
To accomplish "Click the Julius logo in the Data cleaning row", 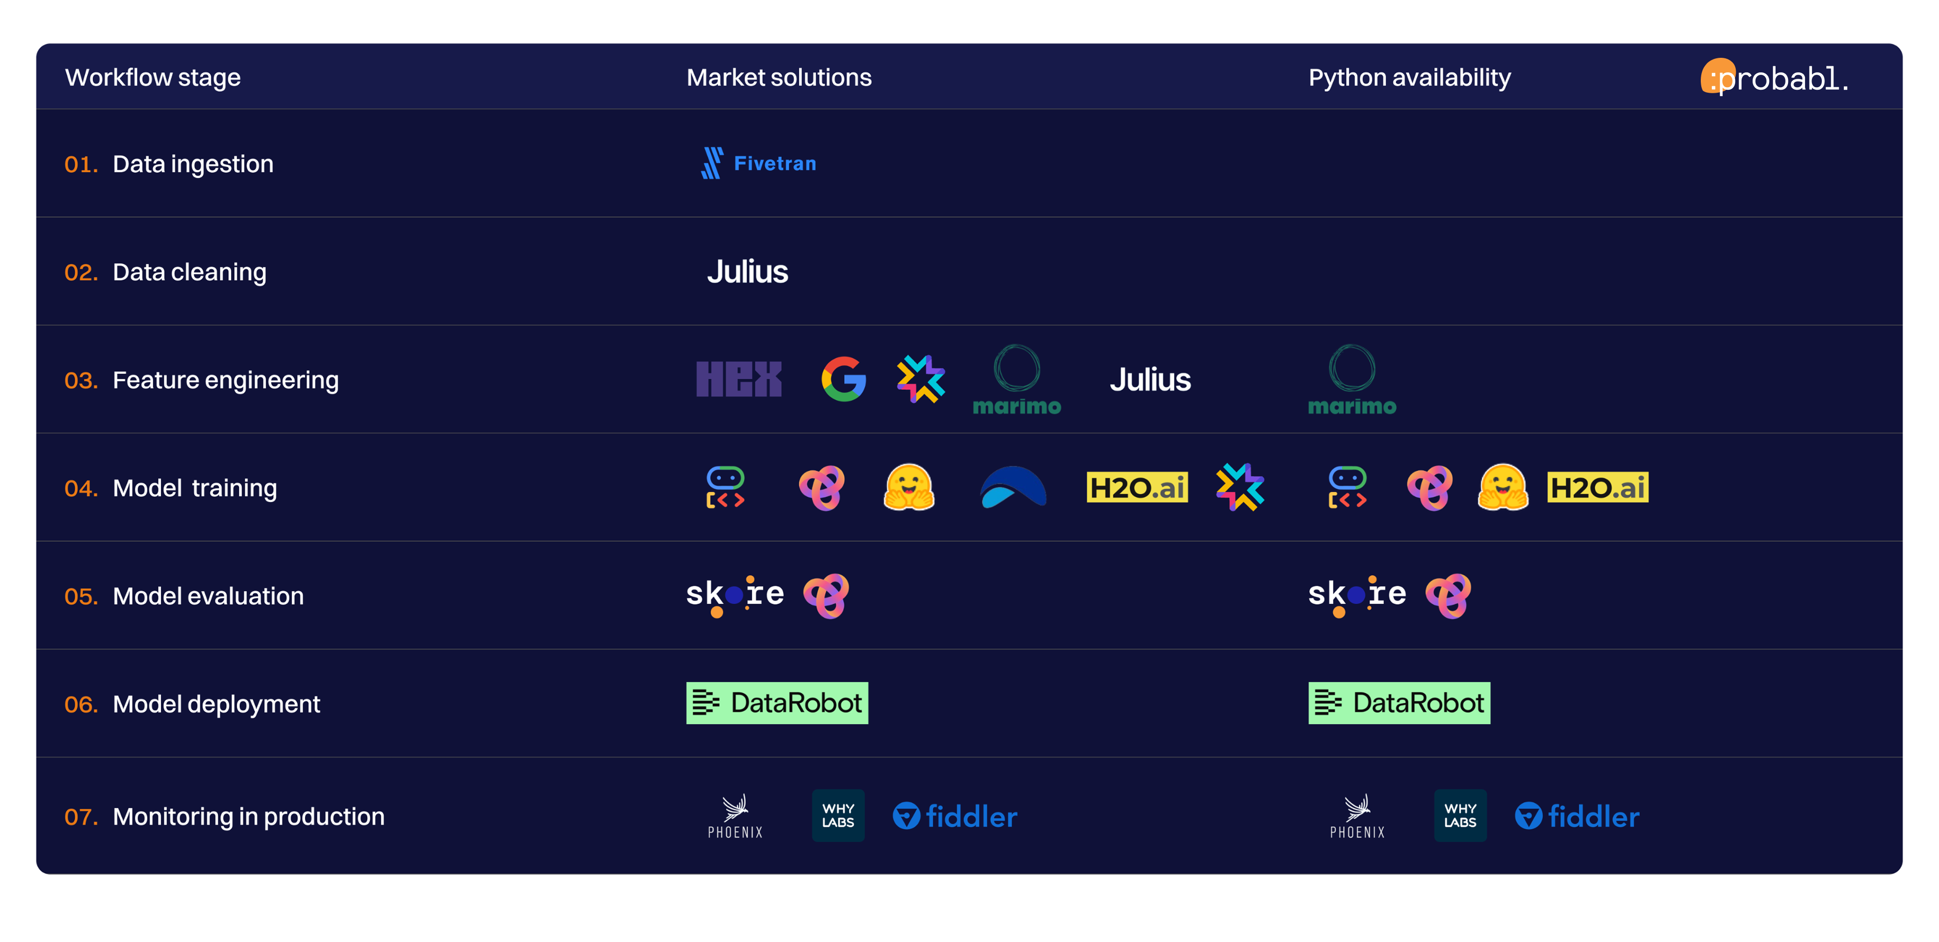I will 747,272.
